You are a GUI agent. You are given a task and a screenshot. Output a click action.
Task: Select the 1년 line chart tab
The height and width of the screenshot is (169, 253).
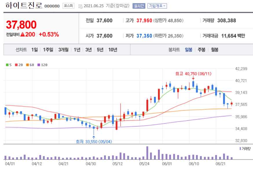coord(77,50)
